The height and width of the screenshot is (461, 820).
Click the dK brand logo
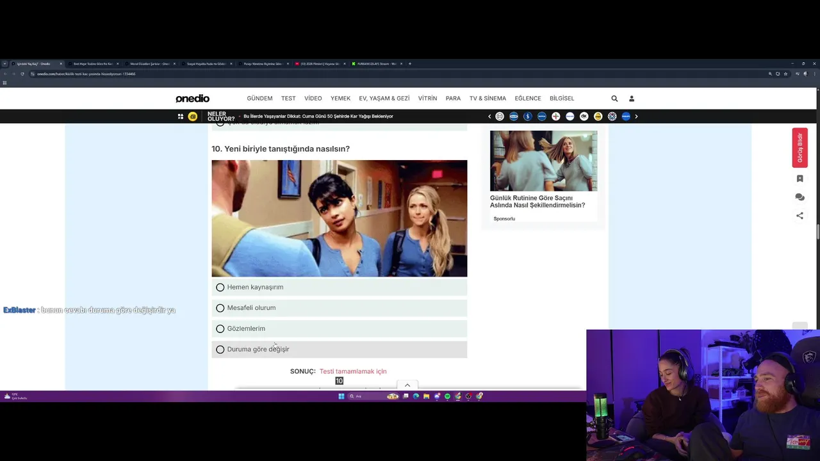(x=584, y=117)
